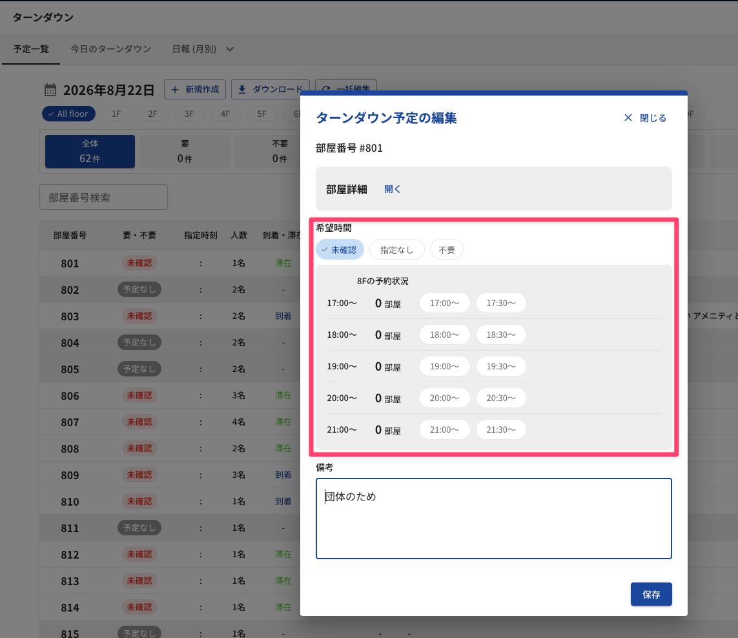This screenshot has width=738, height=638.
Task: Choose the 19:00〜 time slot button
Action: tap(445, 366)
